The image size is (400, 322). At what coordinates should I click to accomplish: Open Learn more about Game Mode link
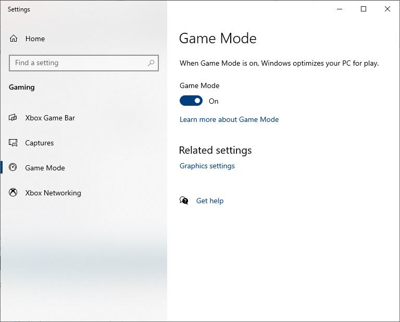point(229,119)
